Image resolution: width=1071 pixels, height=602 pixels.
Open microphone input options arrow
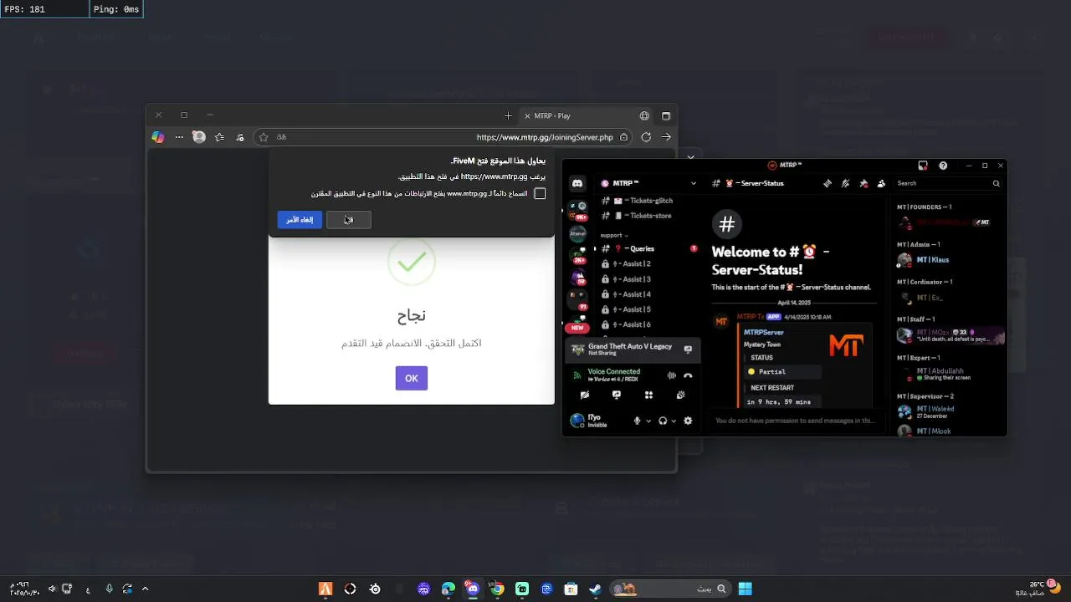(x=648, y=421)
